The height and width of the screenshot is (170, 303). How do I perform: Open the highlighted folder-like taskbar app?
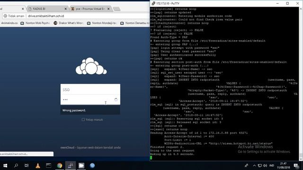81,166
